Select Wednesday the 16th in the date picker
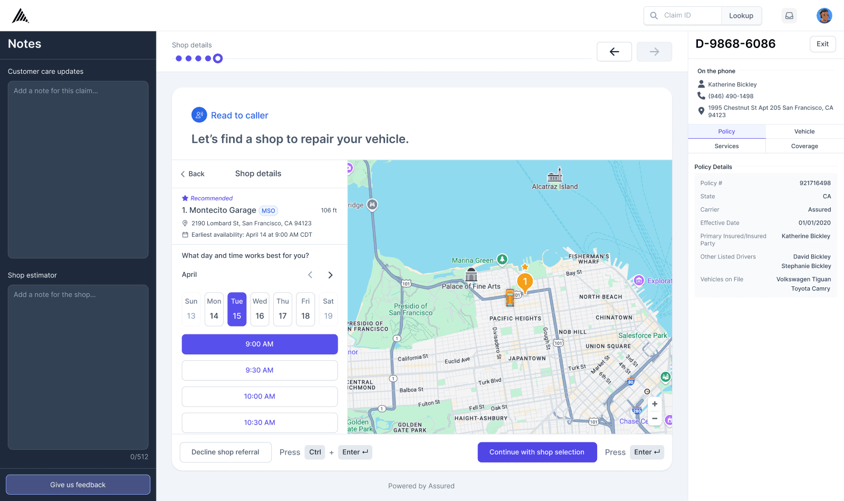 tap(260, 309)
